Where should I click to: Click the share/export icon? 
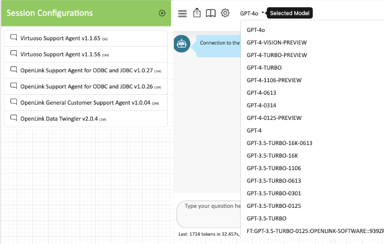[x=197, y=13]
